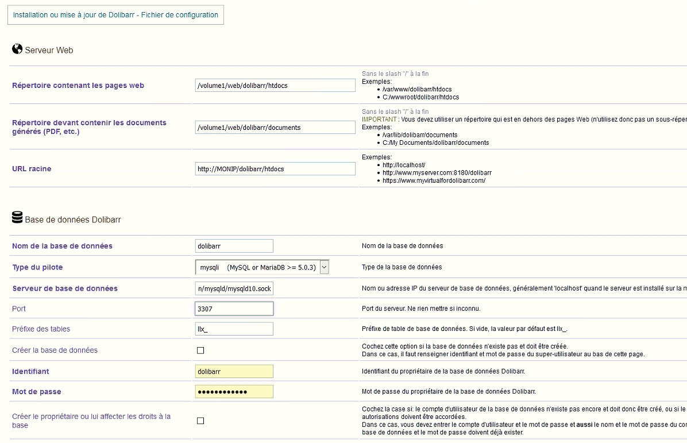Focus the Serveur de base de données field
The image size is (687, 443).
click(x=234, y=289)
